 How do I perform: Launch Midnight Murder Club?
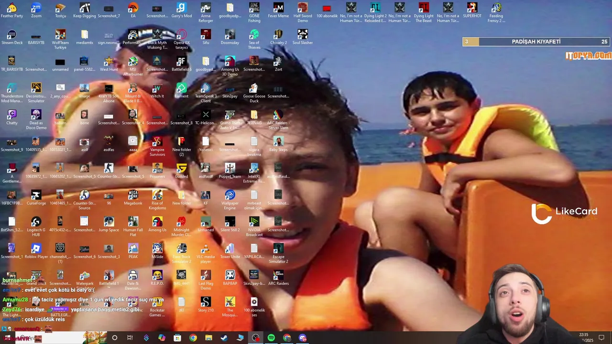(x=181, y=222)
